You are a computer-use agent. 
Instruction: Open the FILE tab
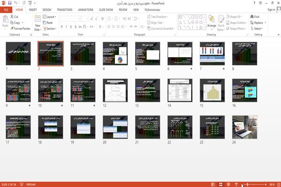tap(6, 10)
